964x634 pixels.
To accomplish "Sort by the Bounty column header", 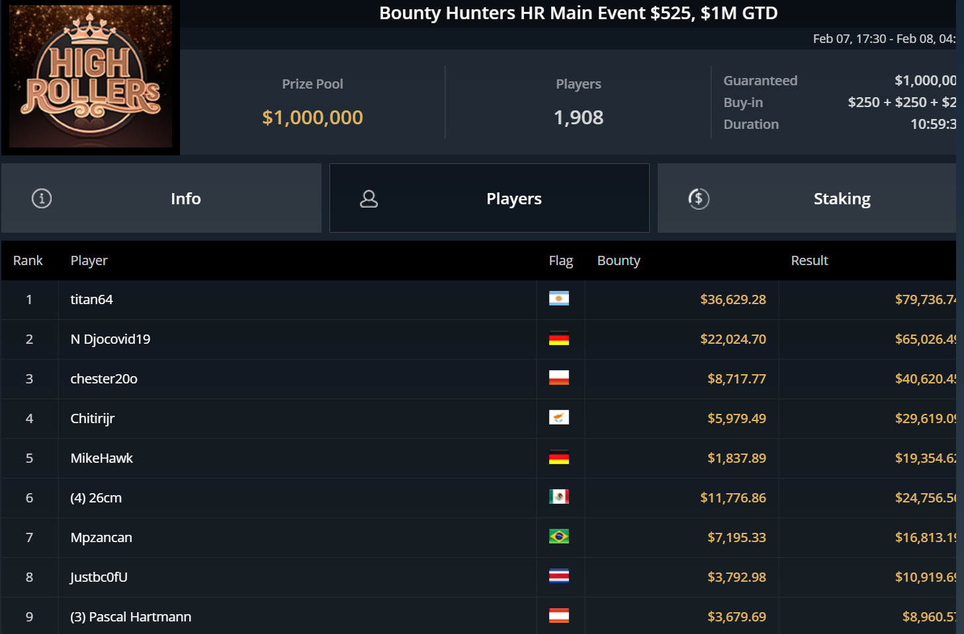I will [619, 260].
